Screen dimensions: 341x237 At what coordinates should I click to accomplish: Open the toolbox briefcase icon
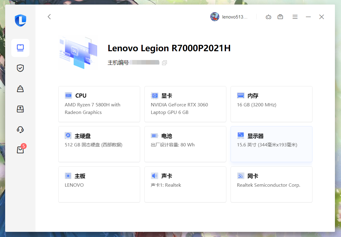point(280,17)
